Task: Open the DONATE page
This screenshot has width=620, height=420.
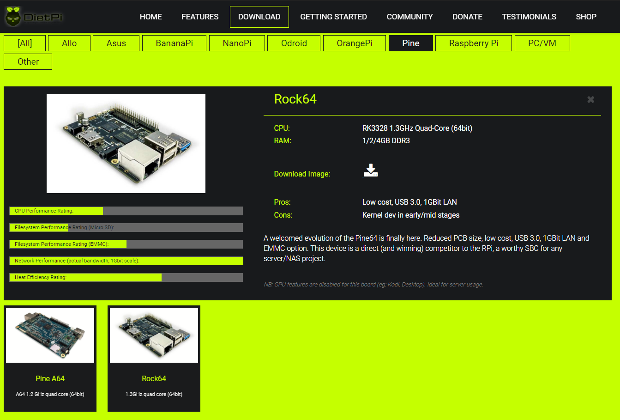Action: pyautogui.click(x=467, y=17)
